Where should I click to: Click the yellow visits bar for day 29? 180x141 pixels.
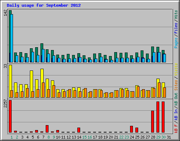coord(157,88)
